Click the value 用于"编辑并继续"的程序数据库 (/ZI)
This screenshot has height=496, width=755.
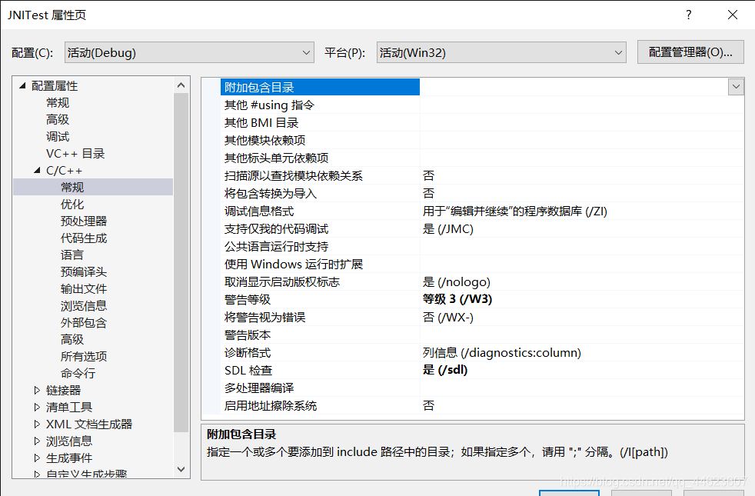pos(514,211)
